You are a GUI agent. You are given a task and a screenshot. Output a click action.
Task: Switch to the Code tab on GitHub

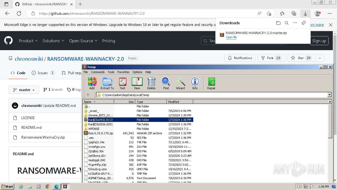coord(18,73)
